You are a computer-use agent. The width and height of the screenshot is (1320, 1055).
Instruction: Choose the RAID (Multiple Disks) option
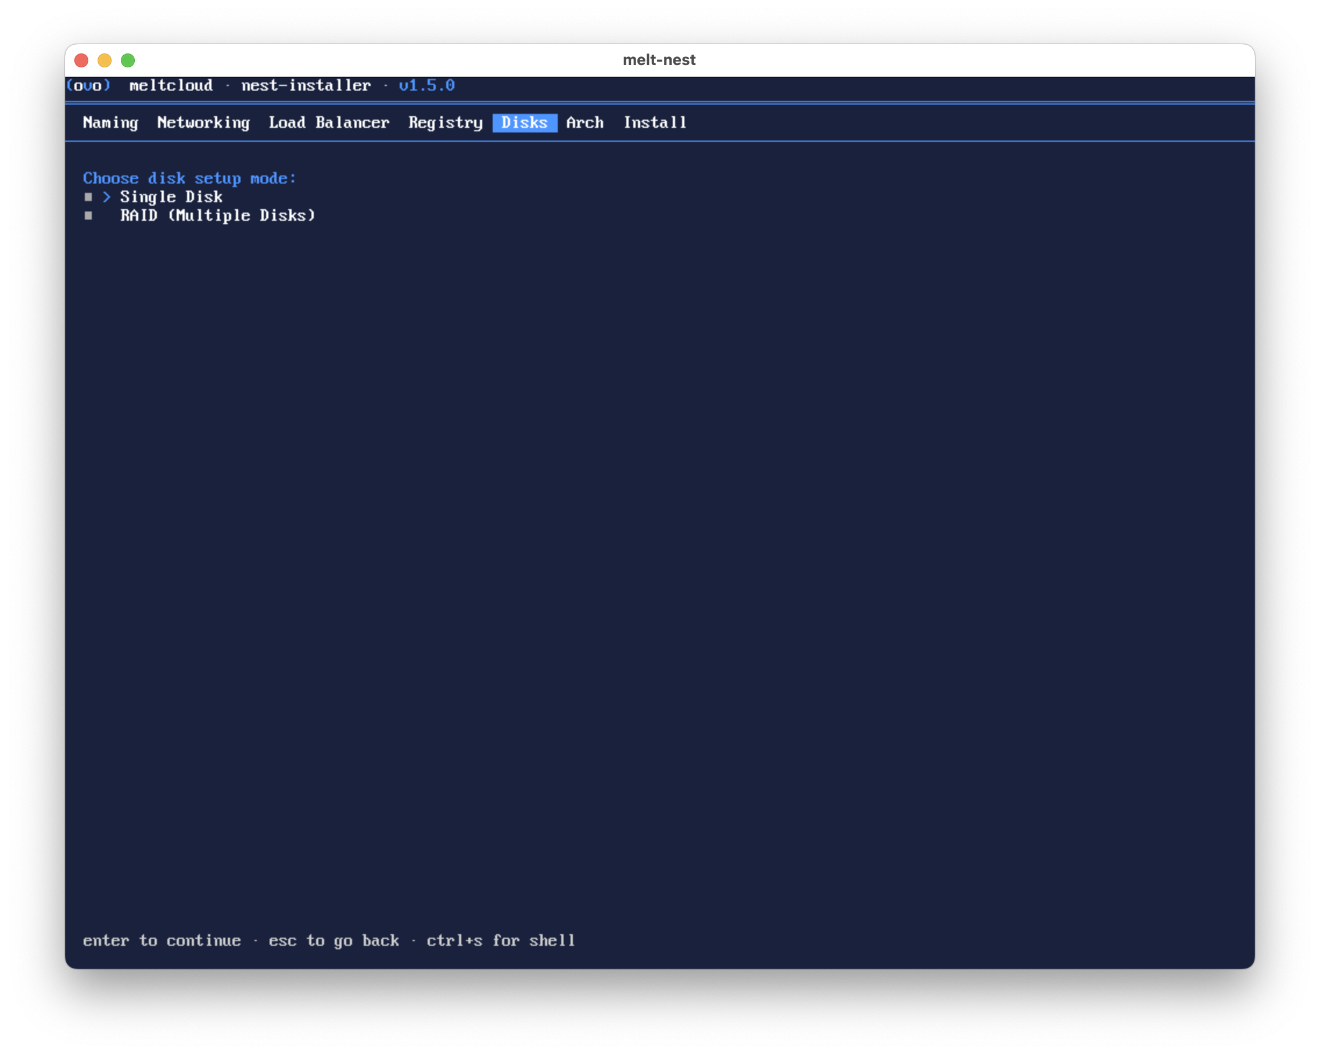(217, 216)
